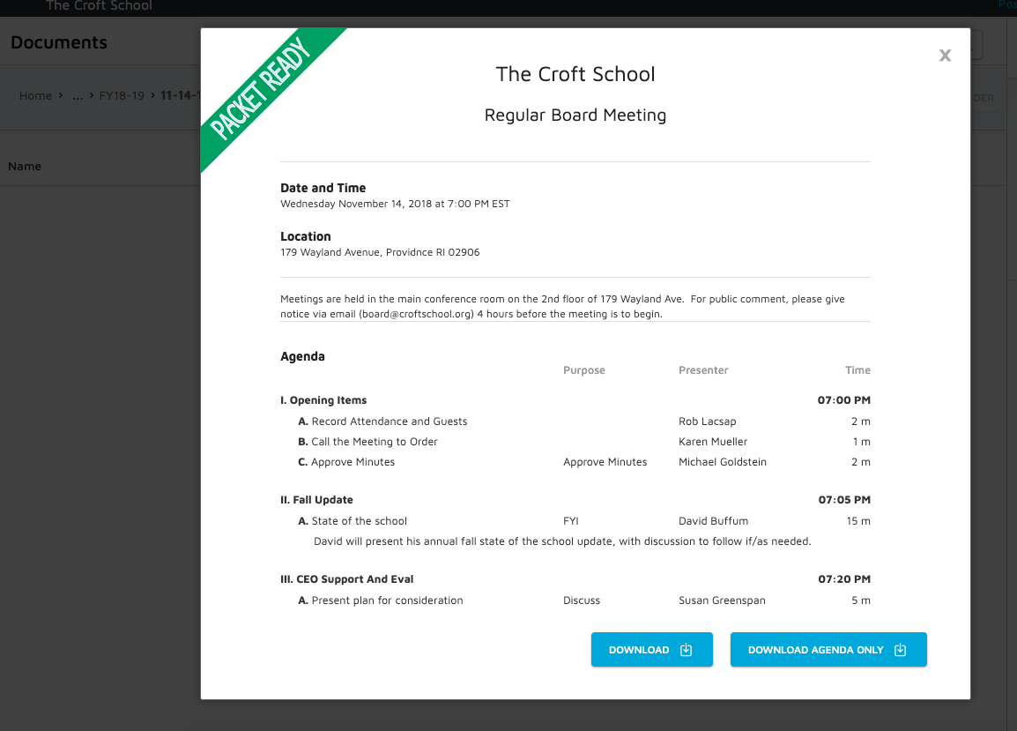Click the download arrow icon beside Download
The image size is (1017, 731).
[687, 650]
